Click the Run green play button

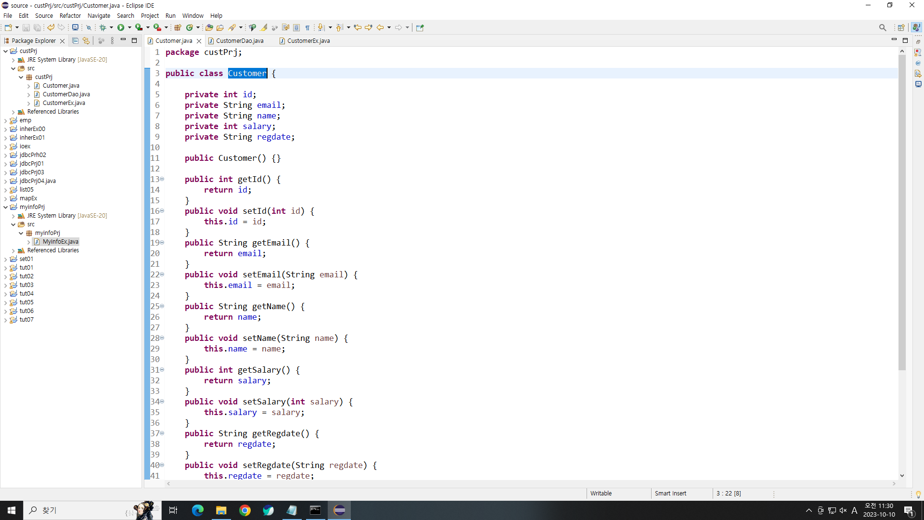tap(121, 27)
